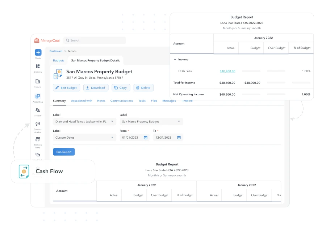This screenshot has height=234, width=326.
Task: Click the Run Report button
Action: pos(64,152)
